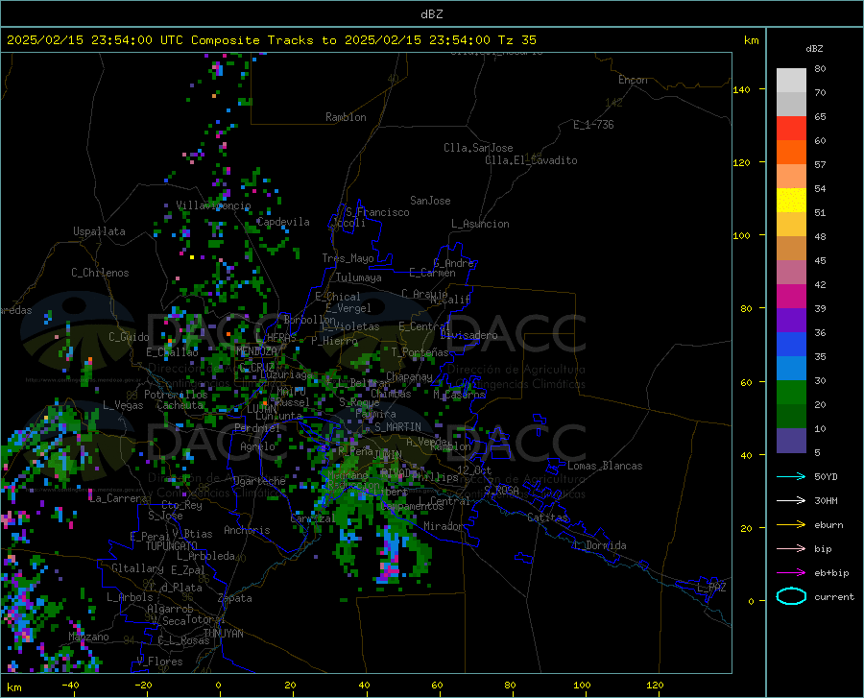
Task: Click the C_Chilenos map label
Action: pos(100,273)
